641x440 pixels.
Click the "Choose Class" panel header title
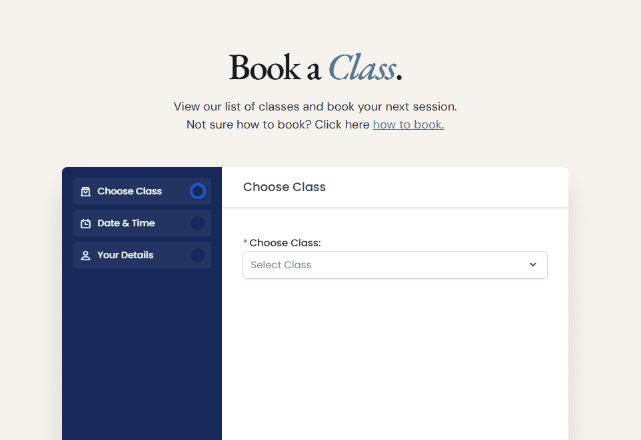[x=285, y=187]
